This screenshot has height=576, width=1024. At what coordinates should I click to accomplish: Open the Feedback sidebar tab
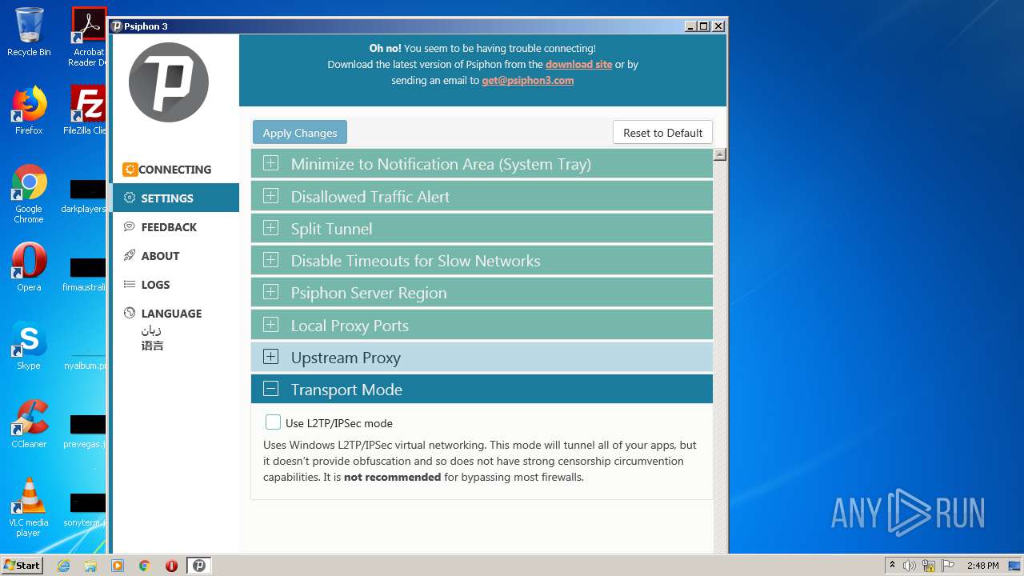pyautogui.click(x=176, y=227)
